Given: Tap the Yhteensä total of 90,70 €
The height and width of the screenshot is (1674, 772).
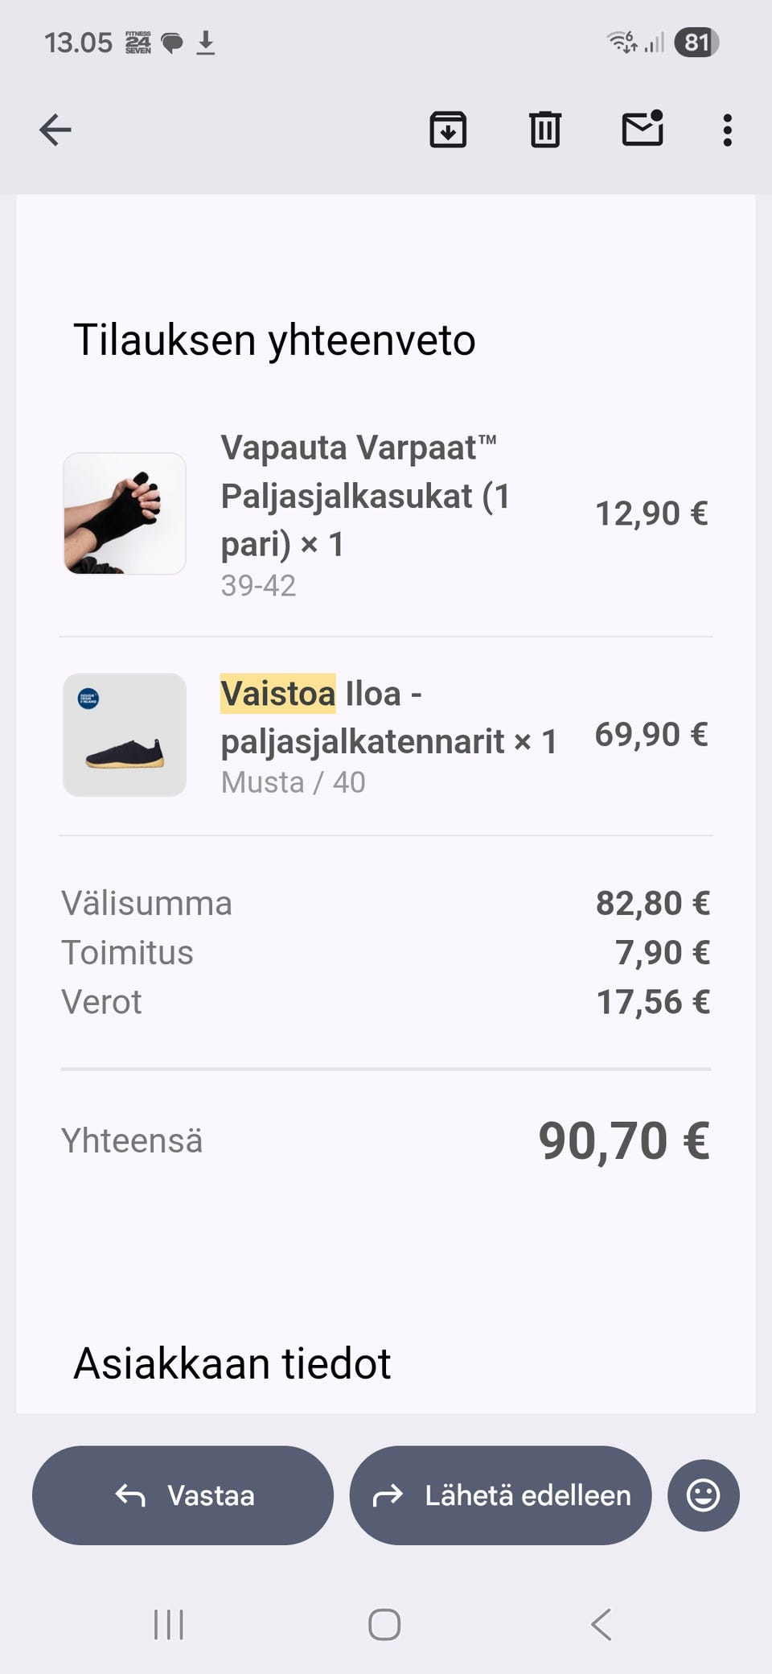Looking at the screenshot, I should (623, 1140).
